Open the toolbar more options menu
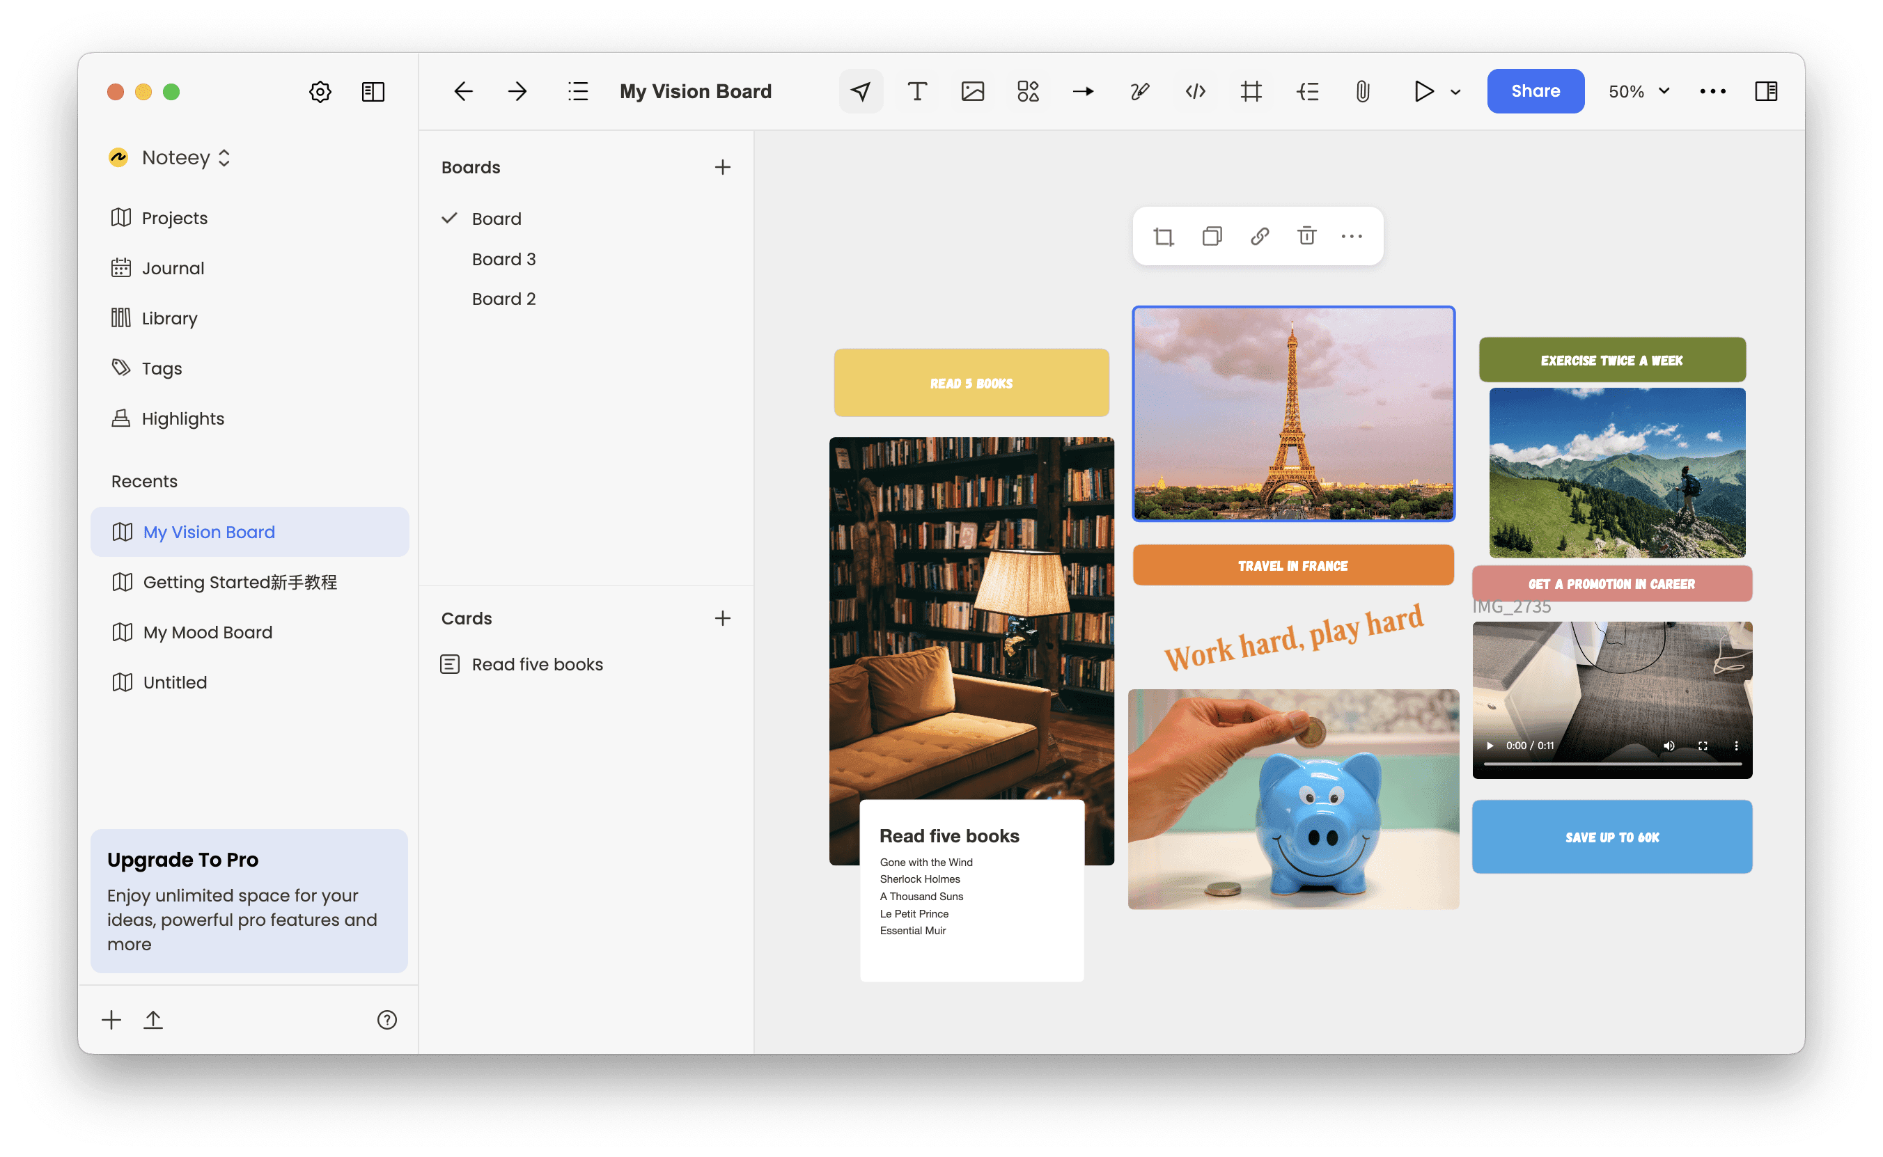The height and width of the screenshot is (1157, 1883). (x=1712, y=91)
